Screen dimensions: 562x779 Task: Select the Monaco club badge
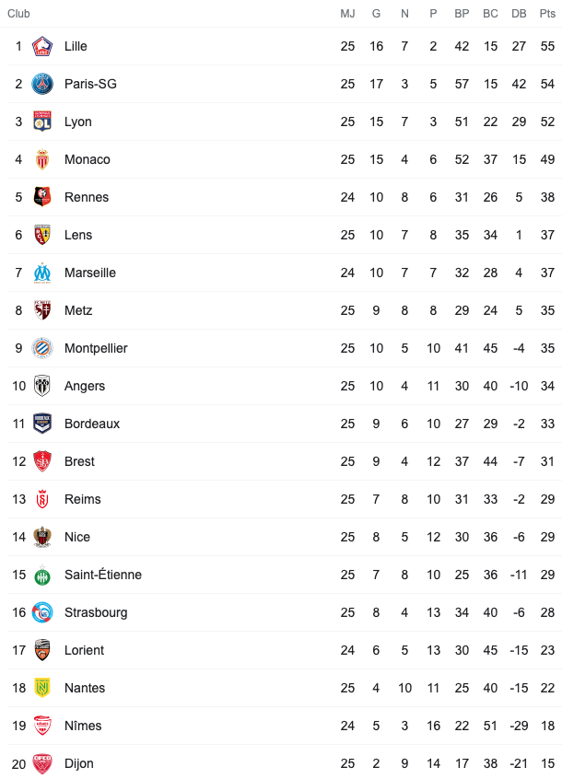pyautogui.click(x=42, y=159)
